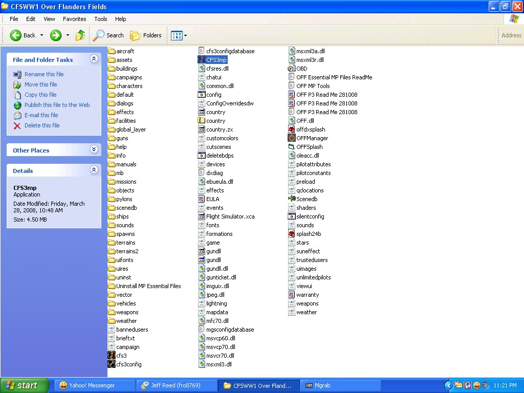Screen dimensions: 524x393
Task: Select the bannedusers file
Action: (128, 330)
